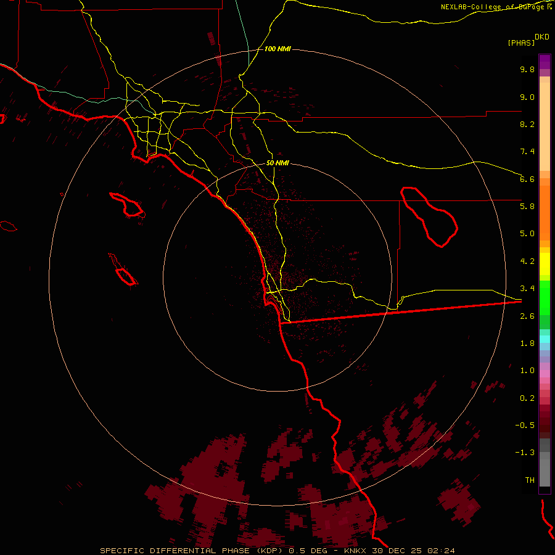
Task: Pick the large peach color bar segment
Action: [545, 126]
